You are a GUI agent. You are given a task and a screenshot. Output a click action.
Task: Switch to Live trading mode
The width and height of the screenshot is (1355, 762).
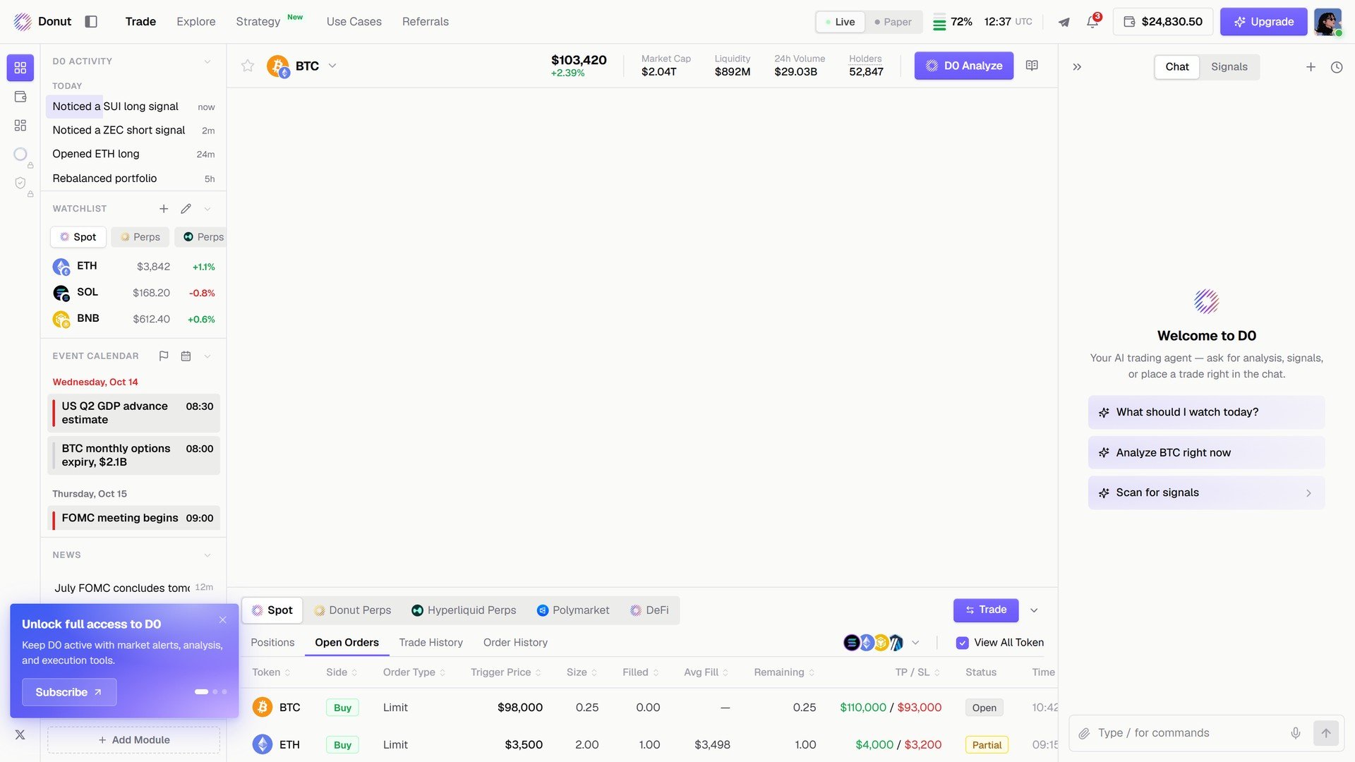point(841,22)
